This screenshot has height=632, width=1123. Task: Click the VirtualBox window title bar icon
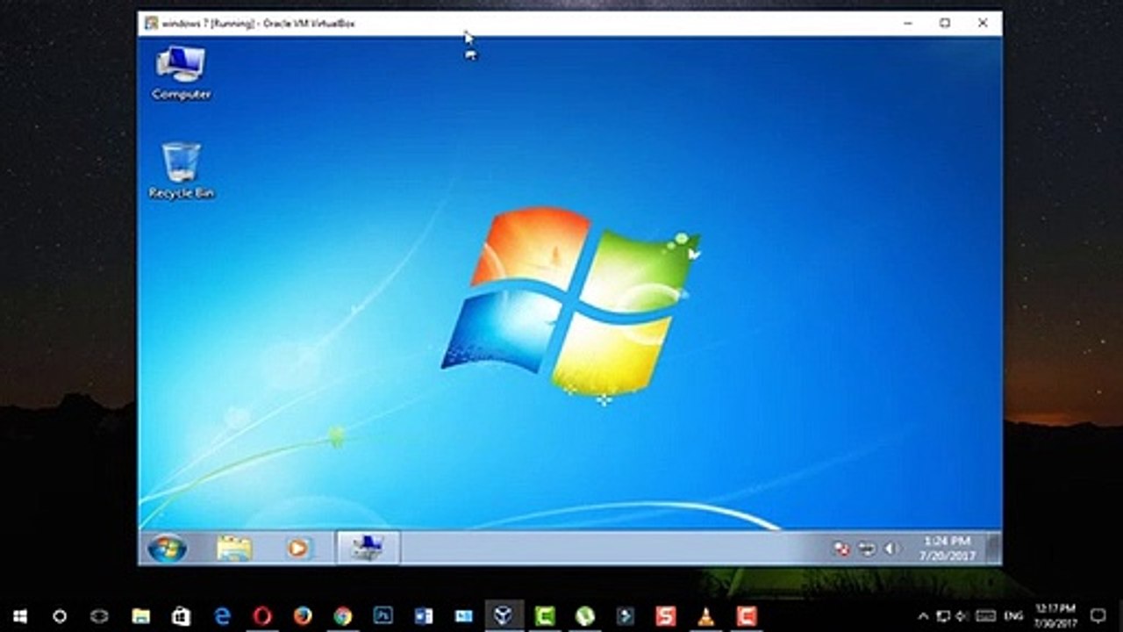coord(152,23)
